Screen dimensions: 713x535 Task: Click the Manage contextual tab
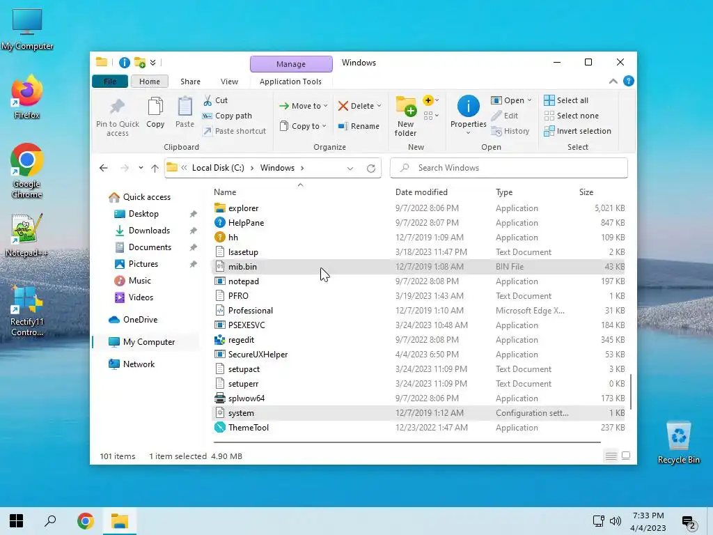(x=291, y=64)
